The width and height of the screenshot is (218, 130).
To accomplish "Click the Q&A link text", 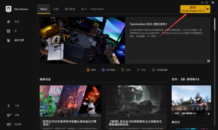I will click(x=128, y=70).
